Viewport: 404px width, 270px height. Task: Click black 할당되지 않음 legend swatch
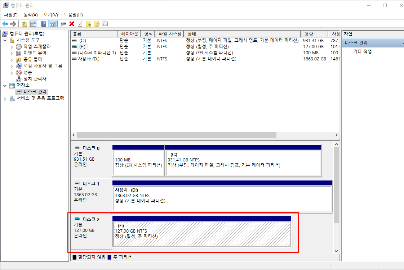point(75,257)
